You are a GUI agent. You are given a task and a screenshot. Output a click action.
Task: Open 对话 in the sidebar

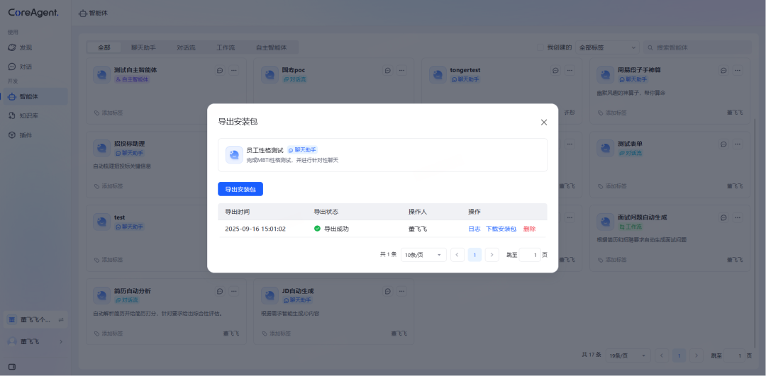click(35, 67)
